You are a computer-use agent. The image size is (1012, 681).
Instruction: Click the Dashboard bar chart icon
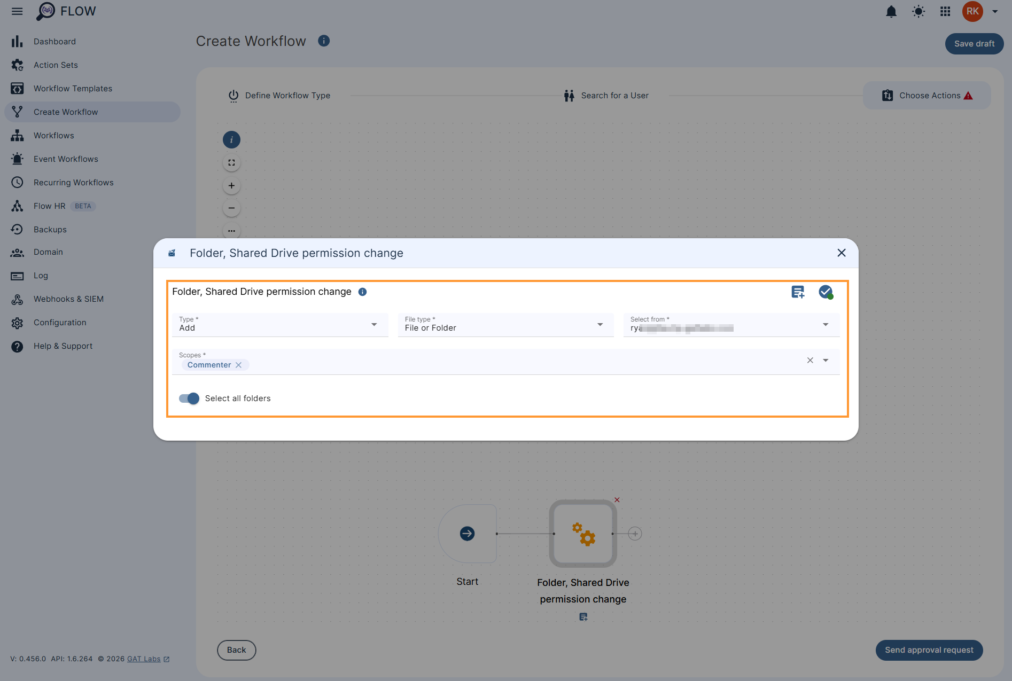pos(17,41)
